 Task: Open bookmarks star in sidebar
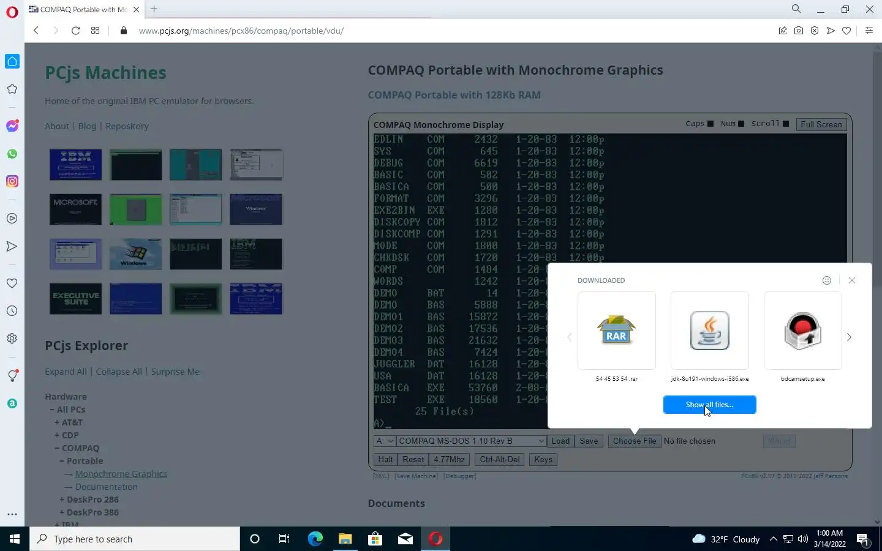[12, 89]
